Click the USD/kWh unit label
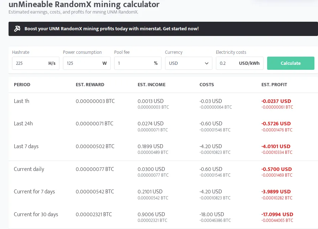Viewport: 318px width, 229px height. pos(249,63)
